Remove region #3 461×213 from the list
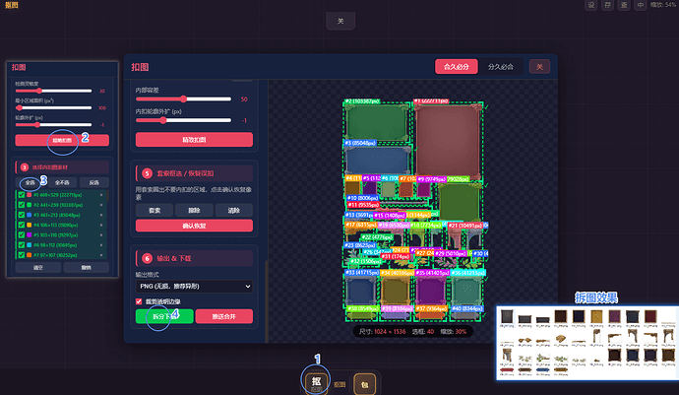 (101, 215)
